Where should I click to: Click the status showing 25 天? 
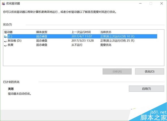pyautogui.click(x=117, y=41)
